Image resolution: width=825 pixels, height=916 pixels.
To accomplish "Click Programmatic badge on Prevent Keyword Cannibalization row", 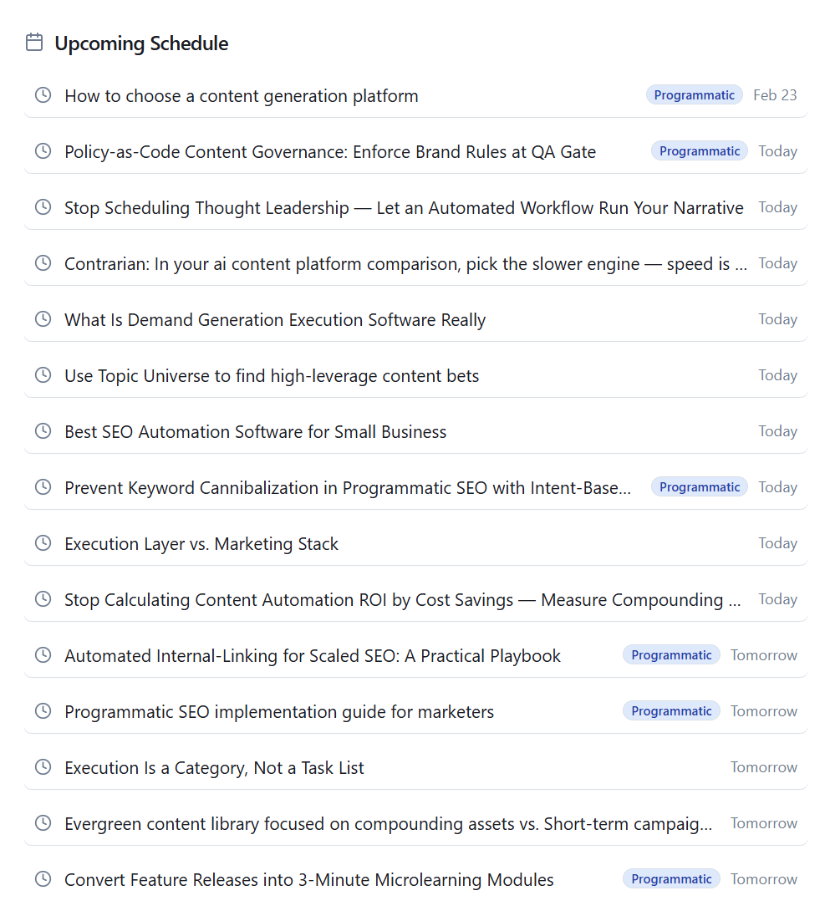I will tap(700, 487).
